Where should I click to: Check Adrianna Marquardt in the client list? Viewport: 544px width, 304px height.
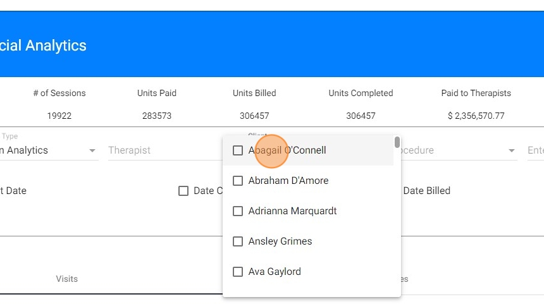(x=238, y=211)
